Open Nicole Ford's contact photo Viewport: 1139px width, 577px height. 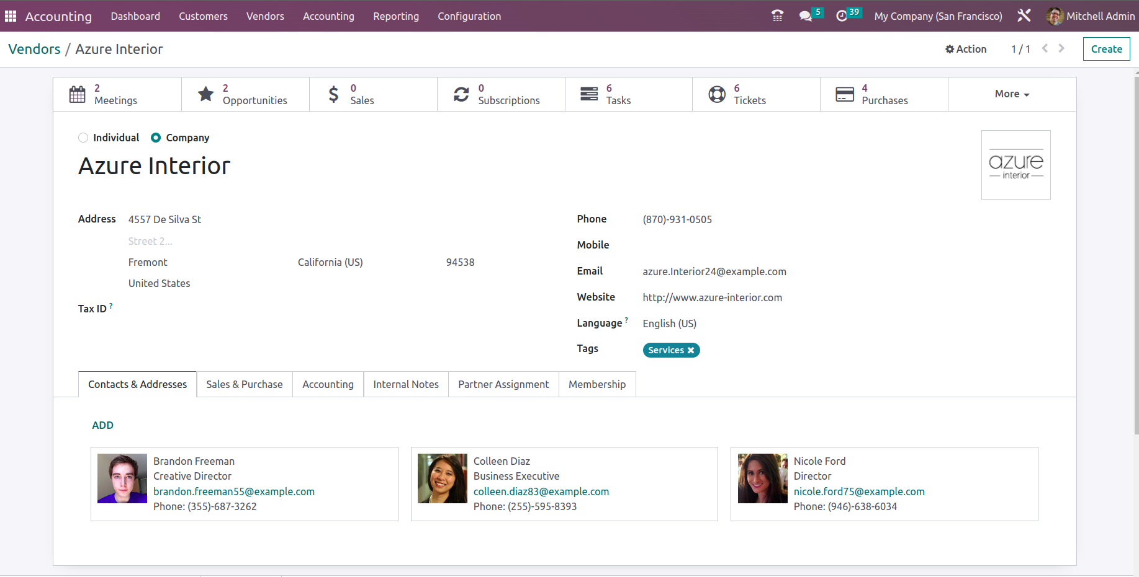[x=763, y=478]
